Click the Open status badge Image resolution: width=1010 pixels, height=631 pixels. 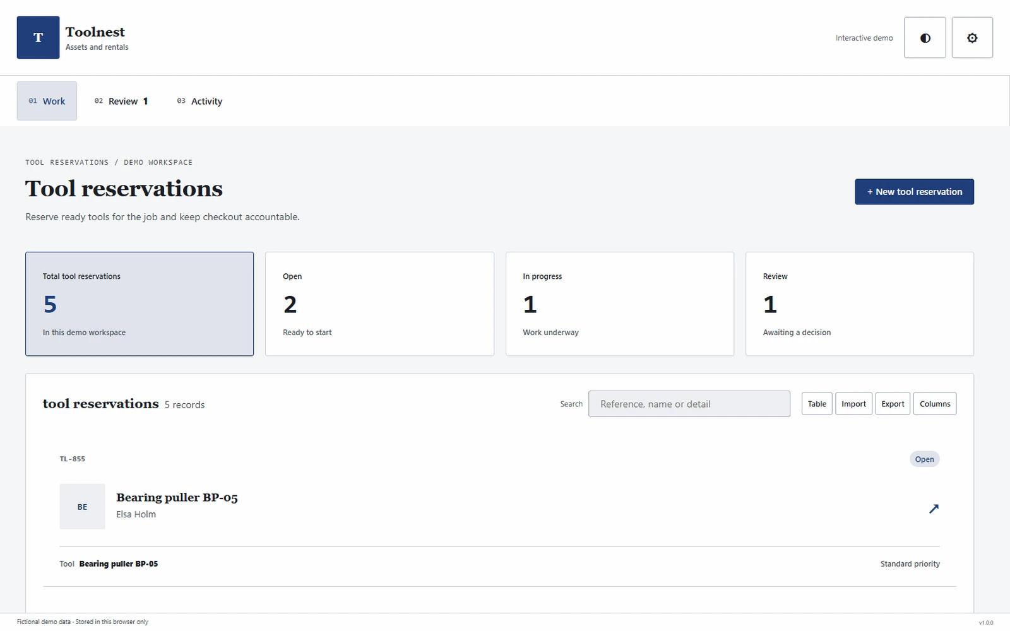925,459
